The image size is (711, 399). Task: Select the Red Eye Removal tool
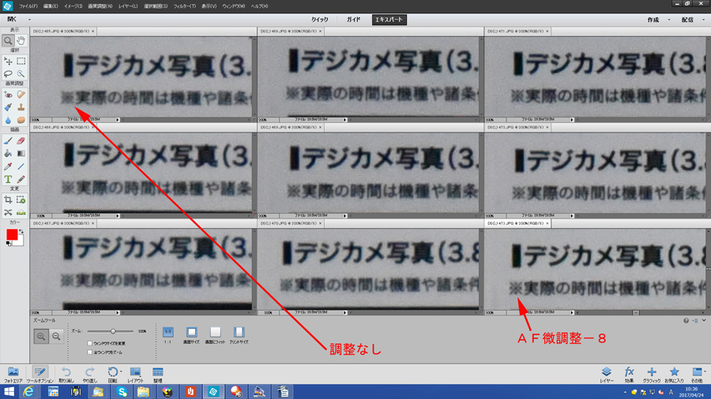point(8,95)
